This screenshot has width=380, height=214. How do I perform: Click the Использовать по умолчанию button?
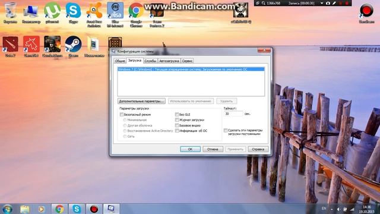pyautogui.click(x=191, y=101)
